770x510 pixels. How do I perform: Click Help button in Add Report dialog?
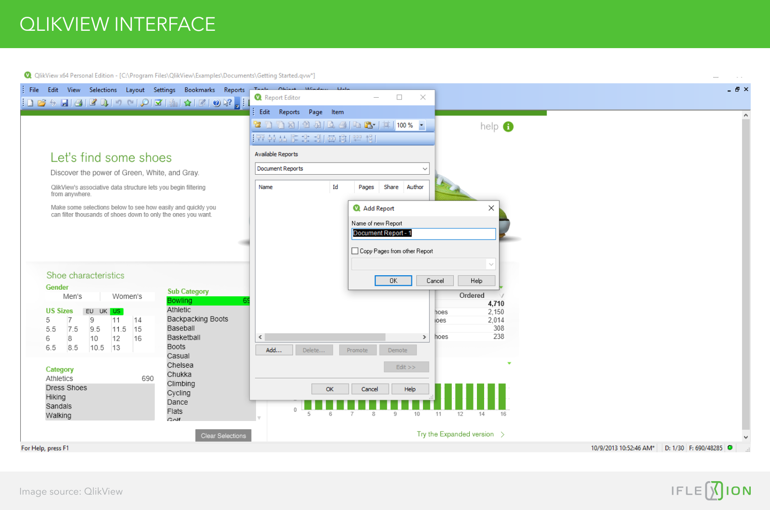476,280
